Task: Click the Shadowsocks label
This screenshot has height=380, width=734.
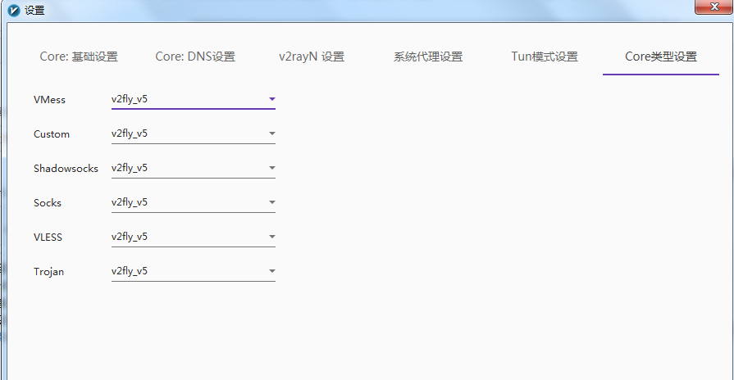Action: coord(66,168)
